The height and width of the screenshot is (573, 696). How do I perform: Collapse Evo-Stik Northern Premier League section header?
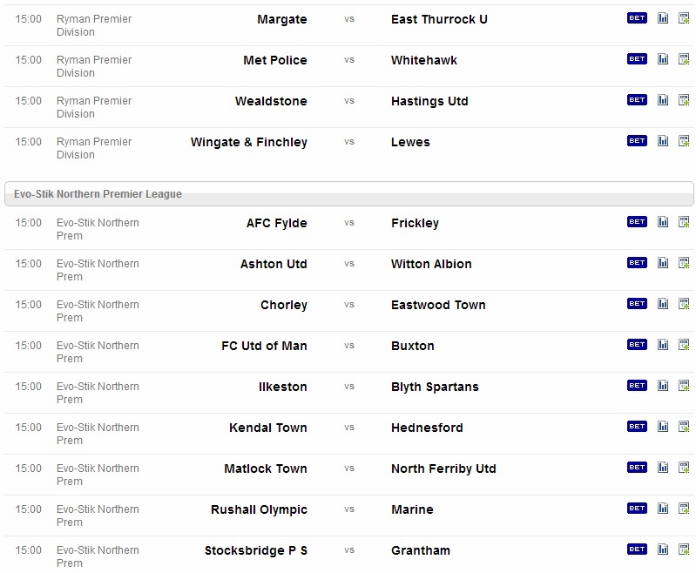click(x=349, y=194)
